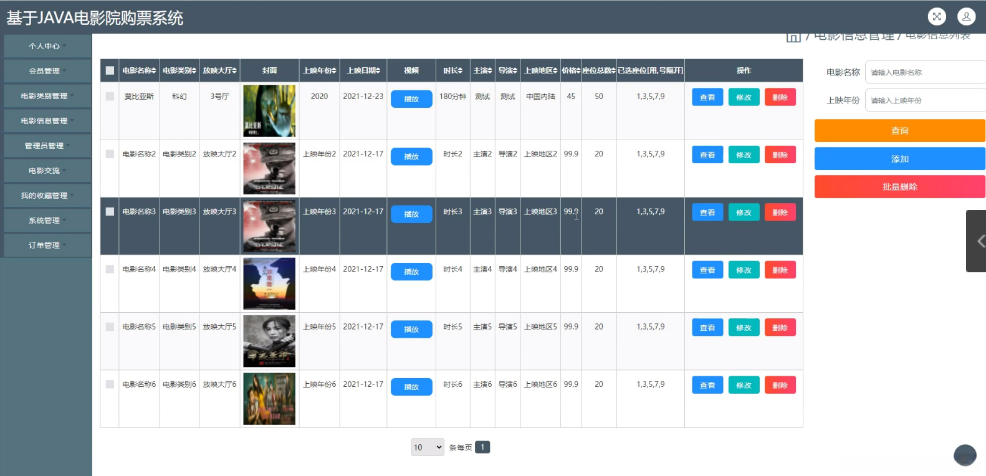This screenshot has width=986, height=476.
Task: Open the cover image in 电影名称4 row
Action: [x=269, y=283]
